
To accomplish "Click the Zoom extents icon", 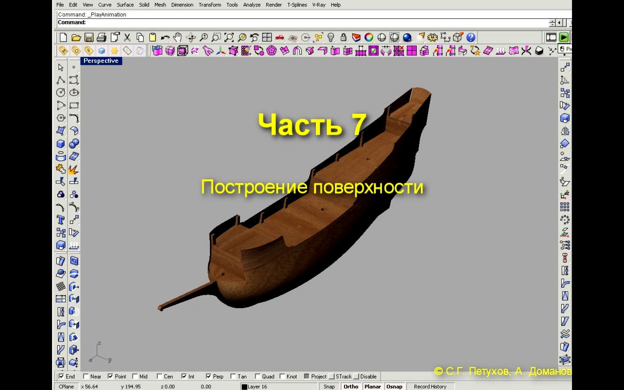I will coord(229,38).
